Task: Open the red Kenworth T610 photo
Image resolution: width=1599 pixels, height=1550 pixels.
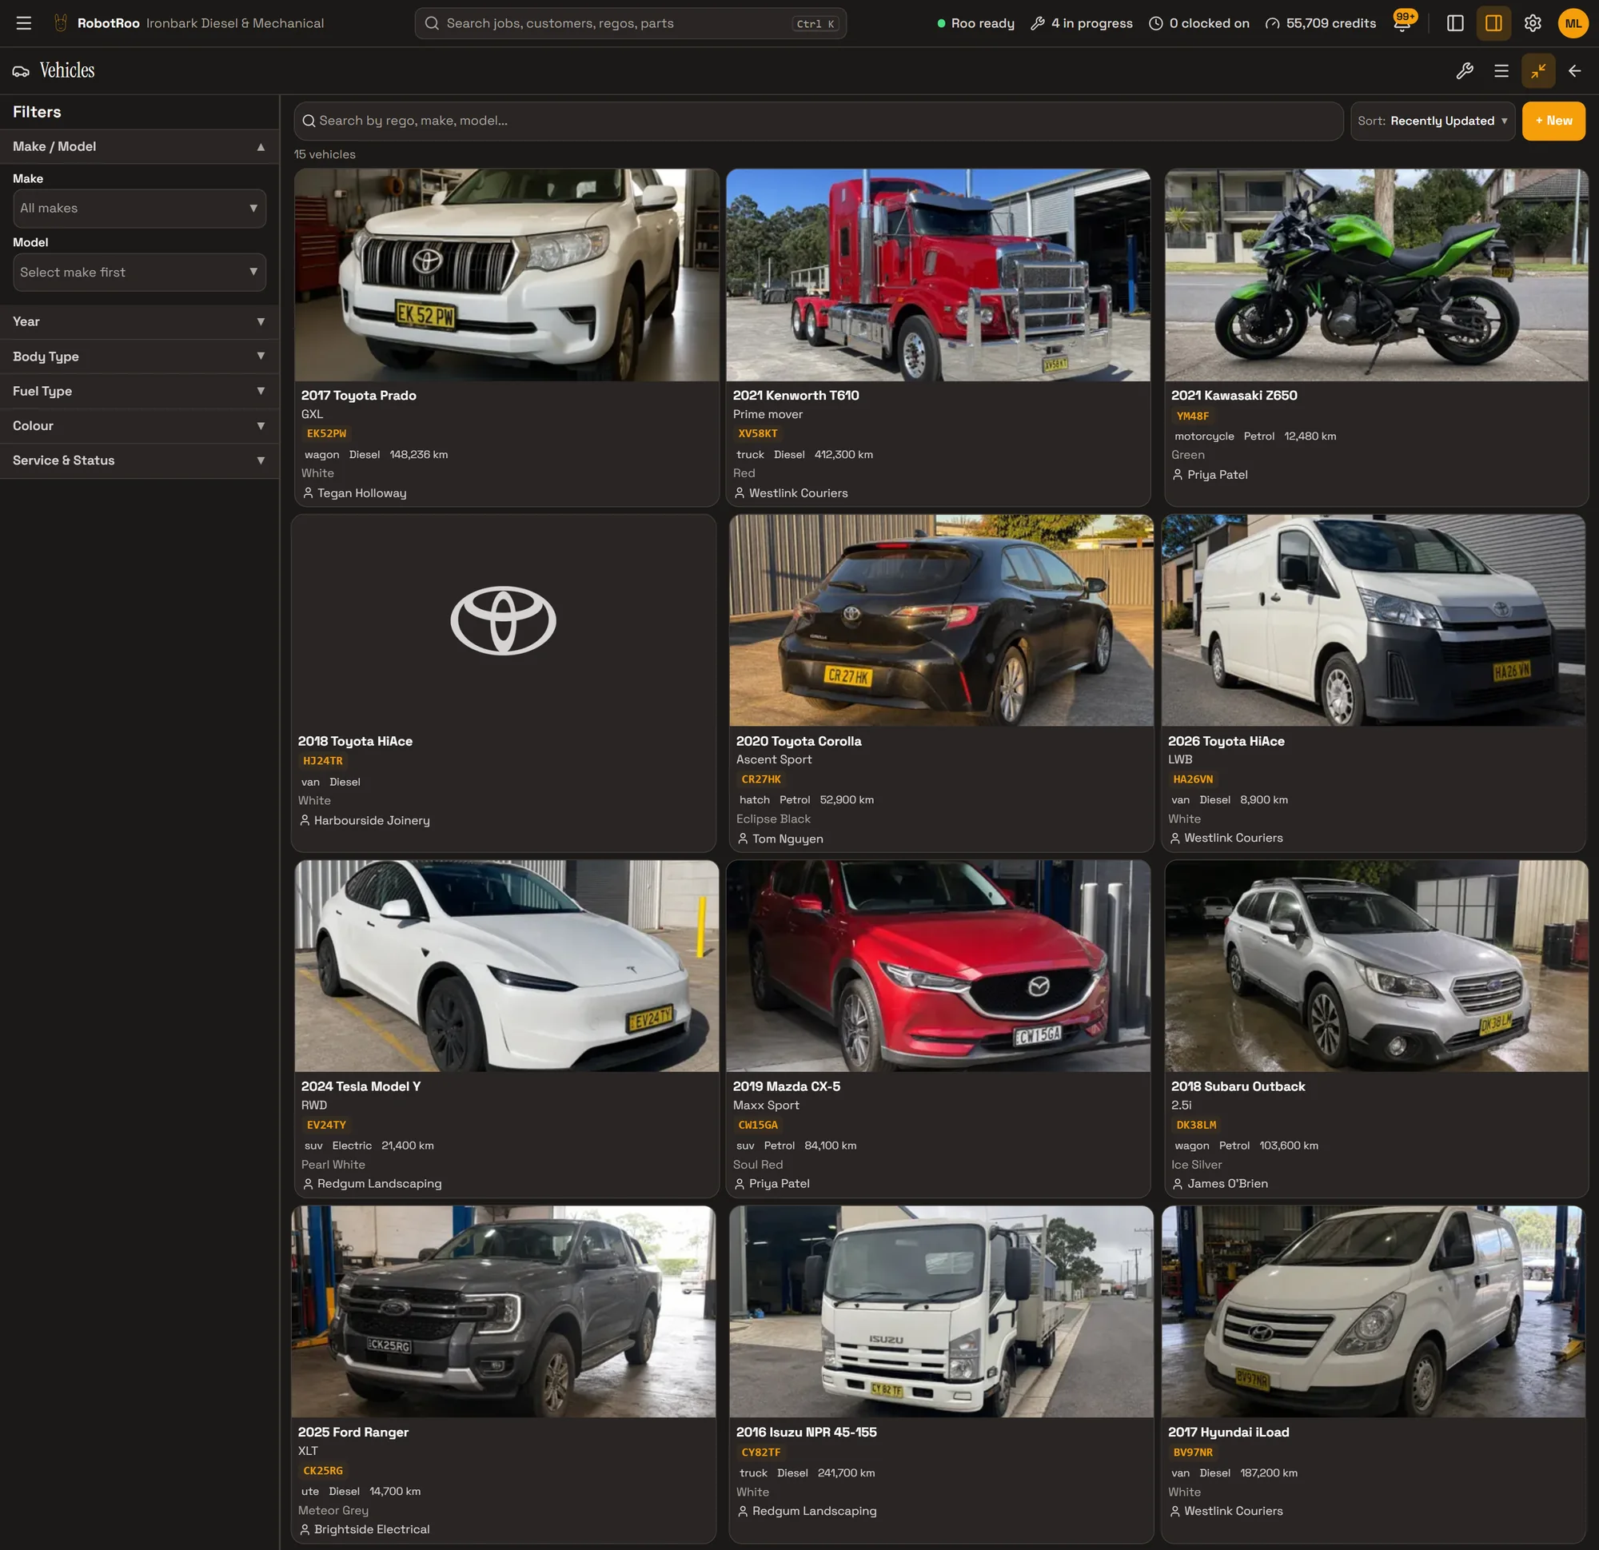Action: (938, 275)
